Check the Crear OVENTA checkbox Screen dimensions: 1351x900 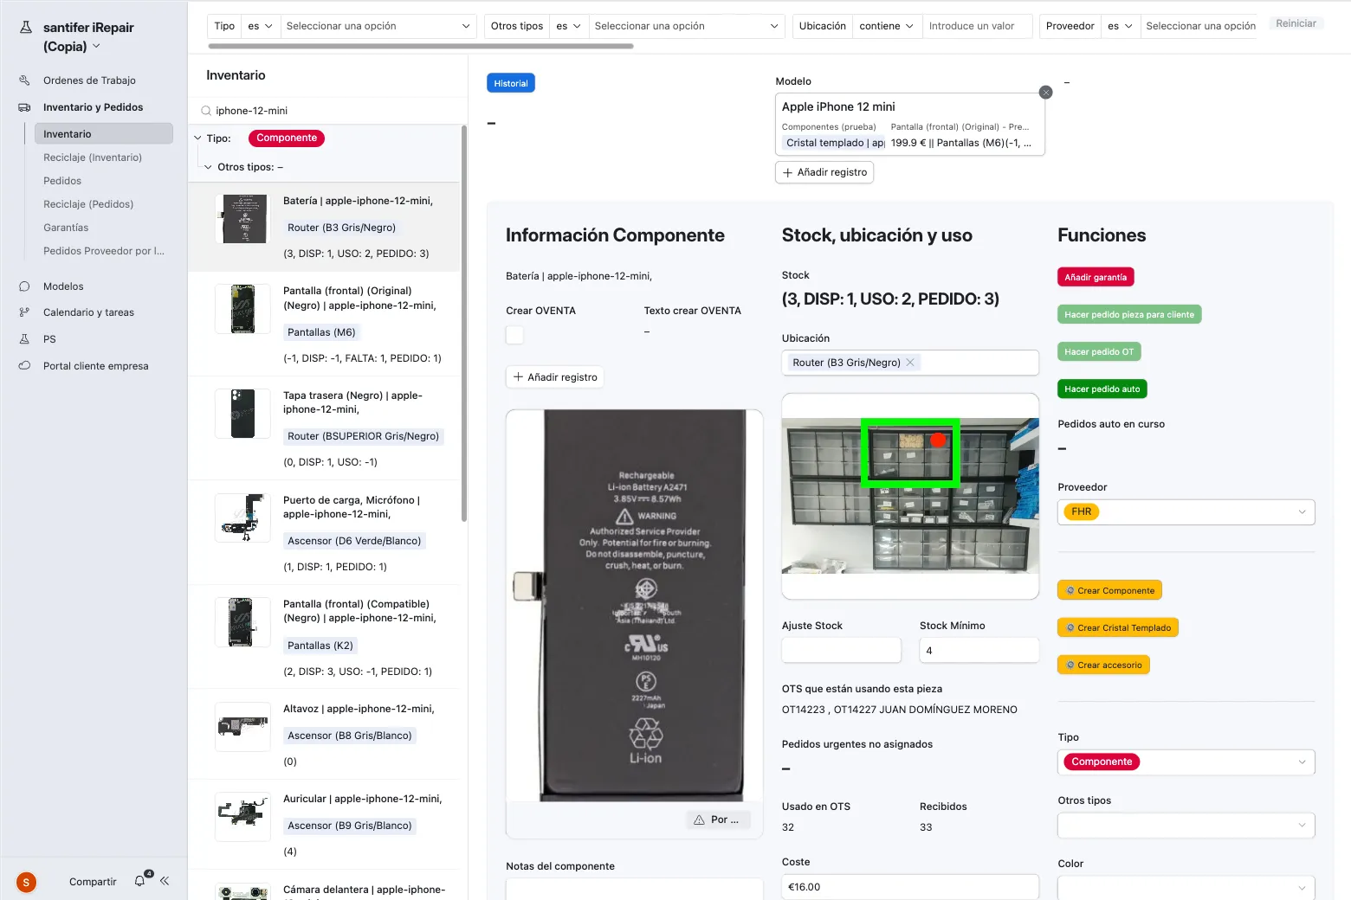pos(514,335)
